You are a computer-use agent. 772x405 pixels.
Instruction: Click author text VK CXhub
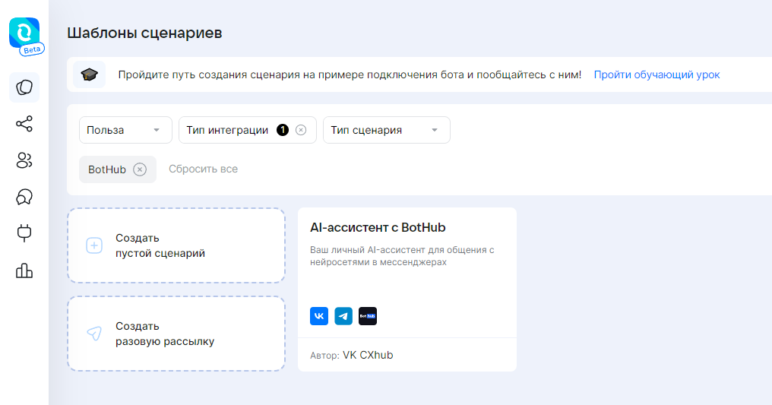(368, 356)
